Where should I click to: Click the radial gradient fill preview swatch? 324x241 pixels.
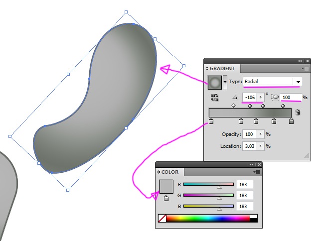tap(215, 83)
